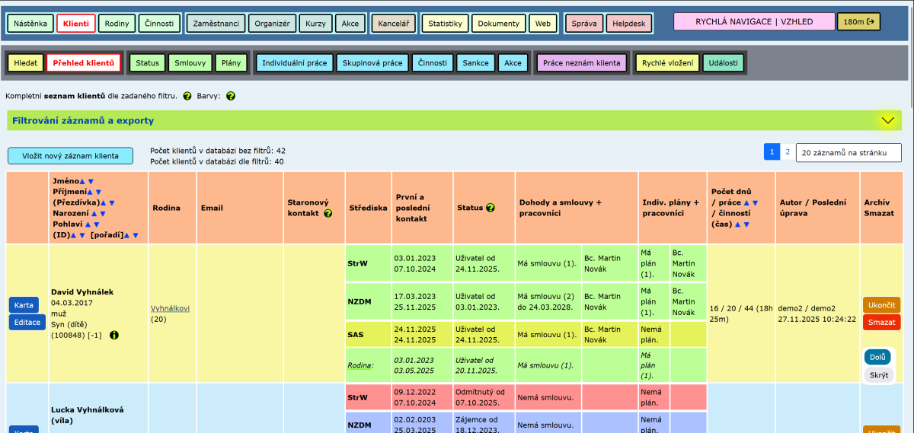Open the Statistiky main menu tab
This screenshot has width=914, height=433.
pos(445,24)
